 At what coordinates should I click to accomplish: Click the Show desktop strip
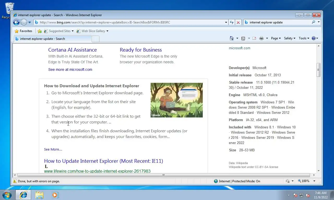click(332, 195)
